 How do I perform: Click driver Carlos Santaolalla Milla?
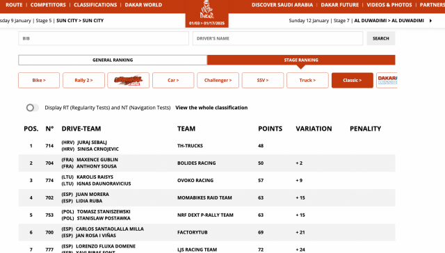point(110,229)
